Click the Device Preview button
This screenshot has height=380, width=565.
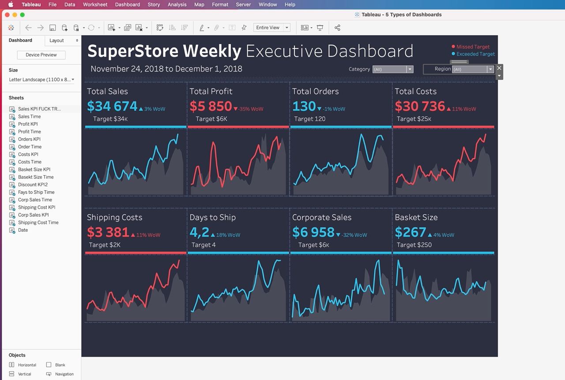[41, 55]
